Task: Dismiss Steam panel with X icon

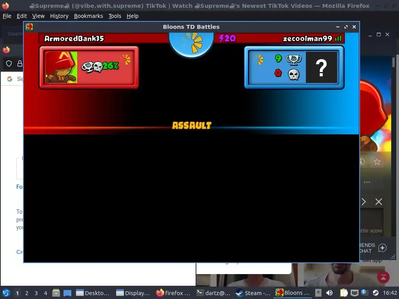Action: [x=379, y=202]
